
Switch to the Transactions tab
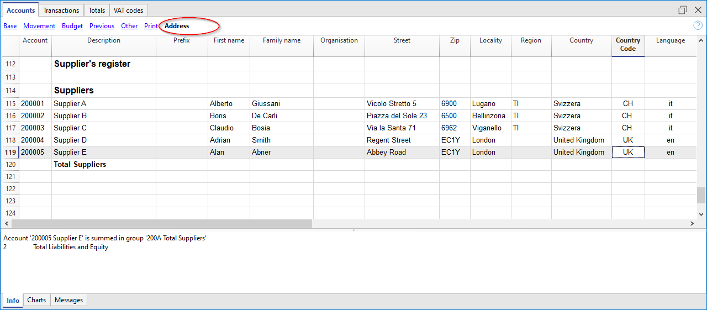tap(61, 10)
